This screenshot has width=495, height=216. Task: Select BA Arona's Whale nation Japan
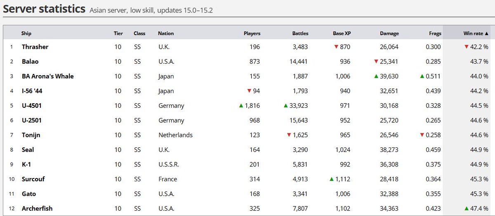click(166, 76)
